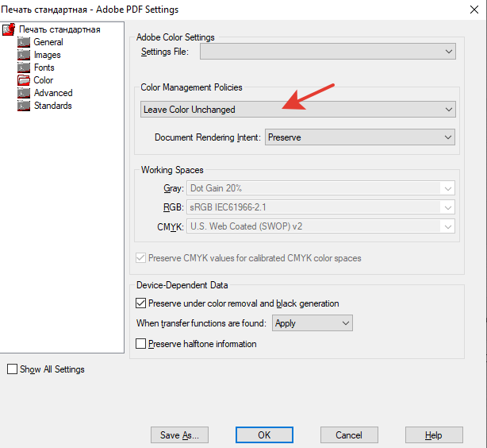Uncheck Preserve under color removal and black generation

pyautogui.click(x=140, y=303)
